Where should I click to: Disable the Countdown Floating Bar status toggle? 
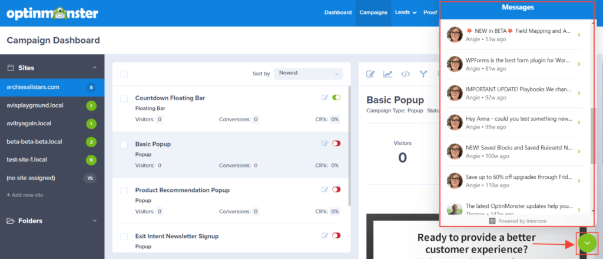[x=336, y=98]
